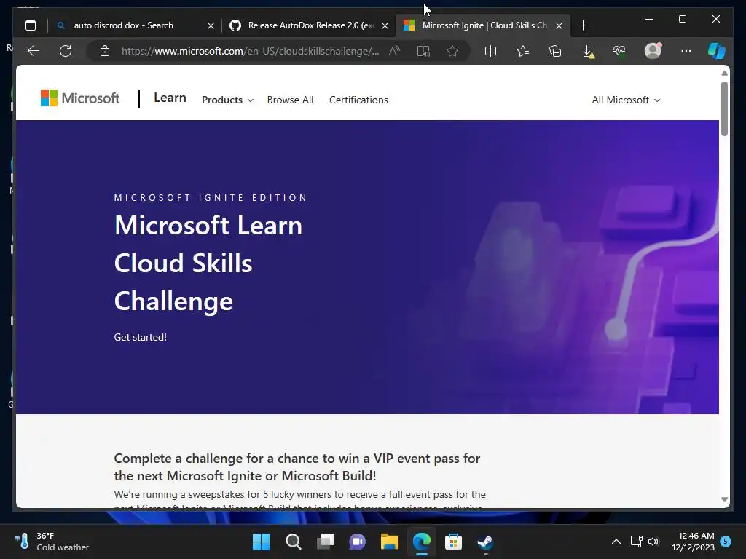Open File Explorer from taskbar
Screen dimensions: 746x559
389,542
